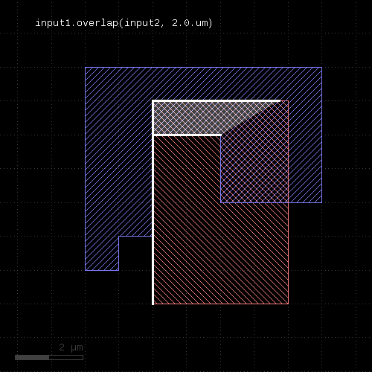Click the 2 µm scale label
Viewport: 372px width, 372px height.
click(71, 347)
